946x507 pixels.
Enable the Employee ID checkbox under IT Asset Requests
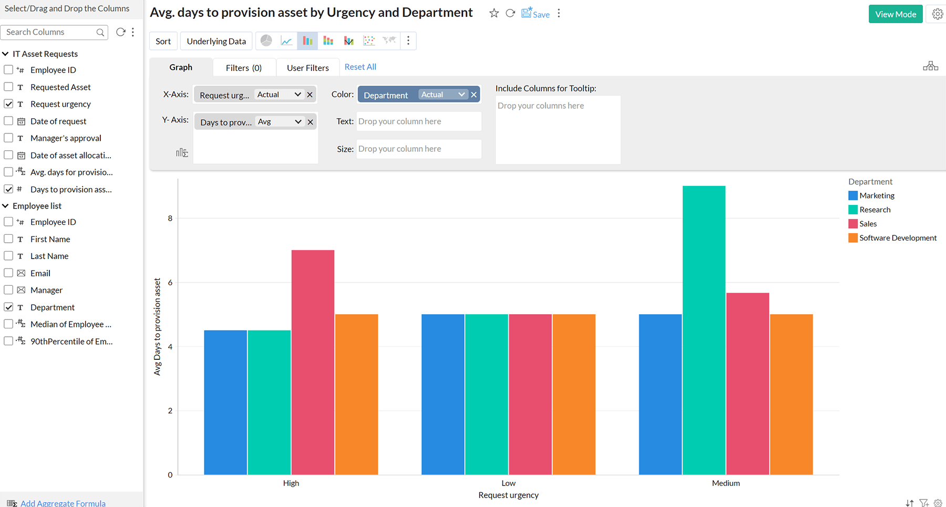coord(8,69)
